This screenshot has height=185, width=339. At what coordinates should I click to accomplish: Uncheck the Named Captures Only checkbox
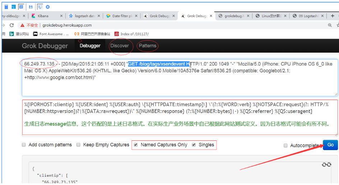click(135, 145)
